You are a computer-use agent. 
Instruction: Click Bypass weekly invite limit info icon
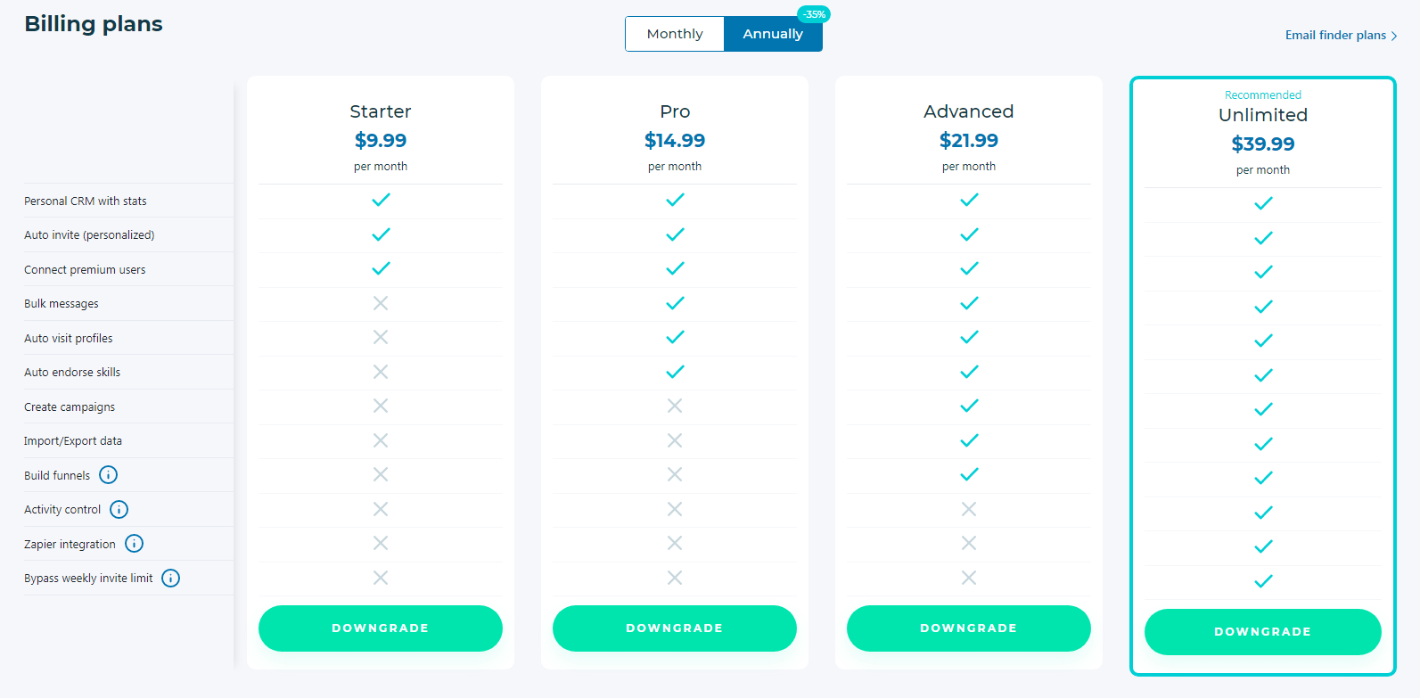point(170,578)
